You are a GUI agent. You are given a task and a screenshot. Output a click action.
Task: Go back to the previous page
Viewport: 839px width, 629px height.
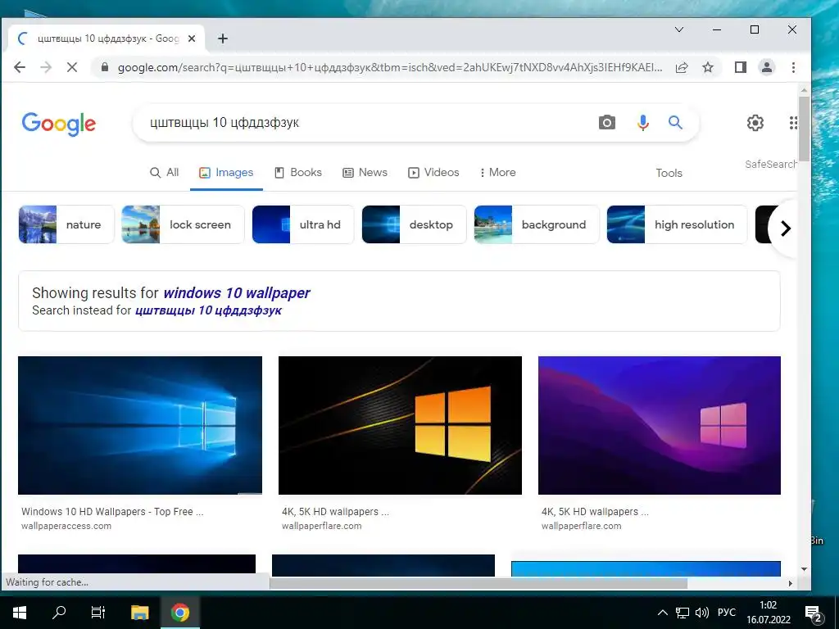click(x=20, y=67)
